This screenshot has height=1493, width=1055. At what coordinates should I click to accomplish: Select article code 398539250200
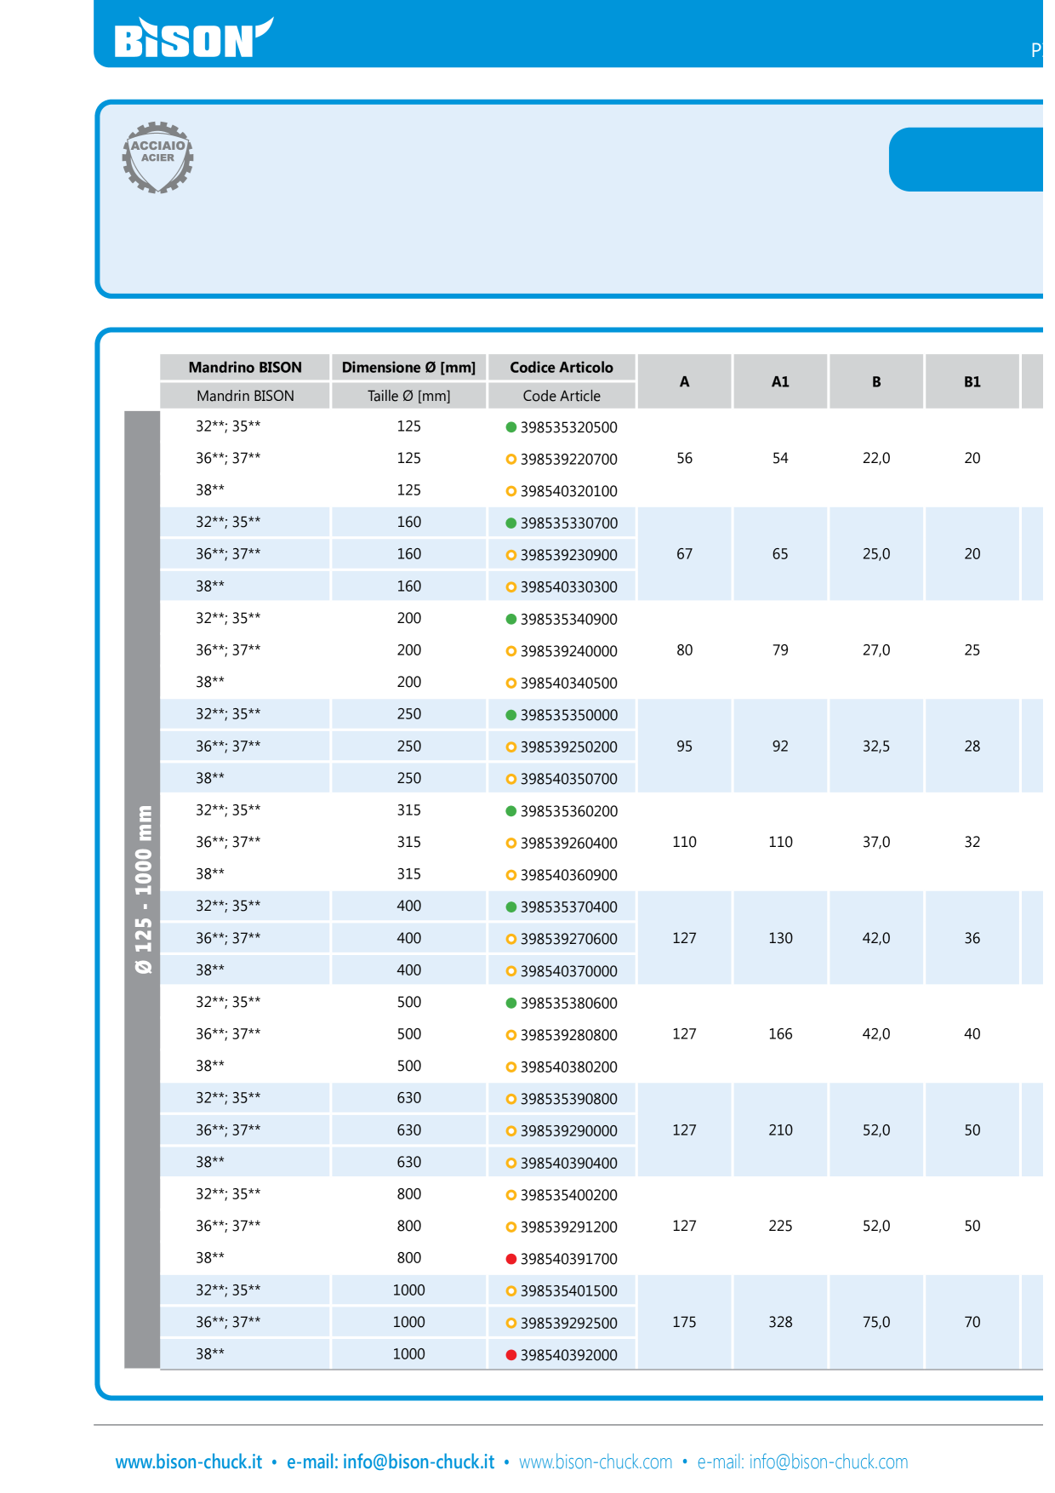pos(569,747)
